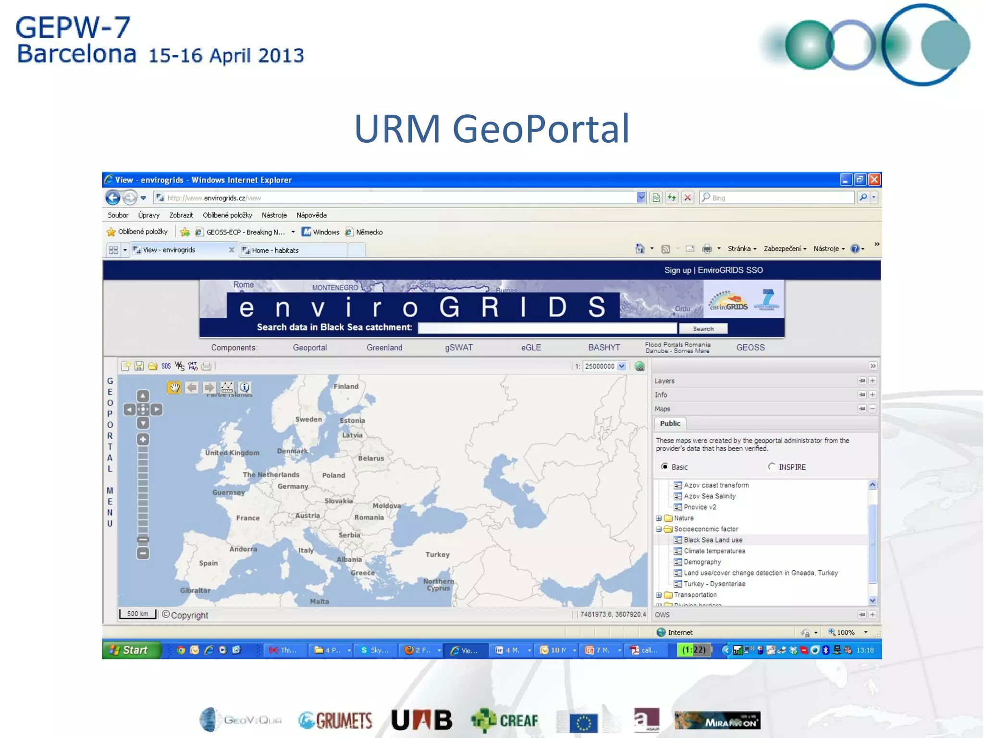The width and height of the screenshot is (984, 738).
Task: Switch to the Home - habitats tab
Action: (293, 250)
